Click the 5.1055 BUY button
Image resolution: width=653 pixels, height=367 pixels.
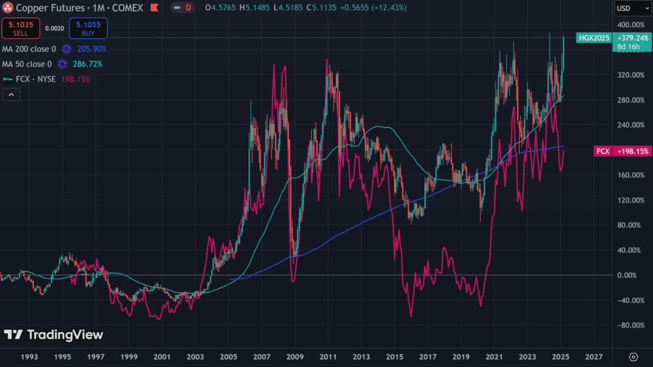point(88,28)
